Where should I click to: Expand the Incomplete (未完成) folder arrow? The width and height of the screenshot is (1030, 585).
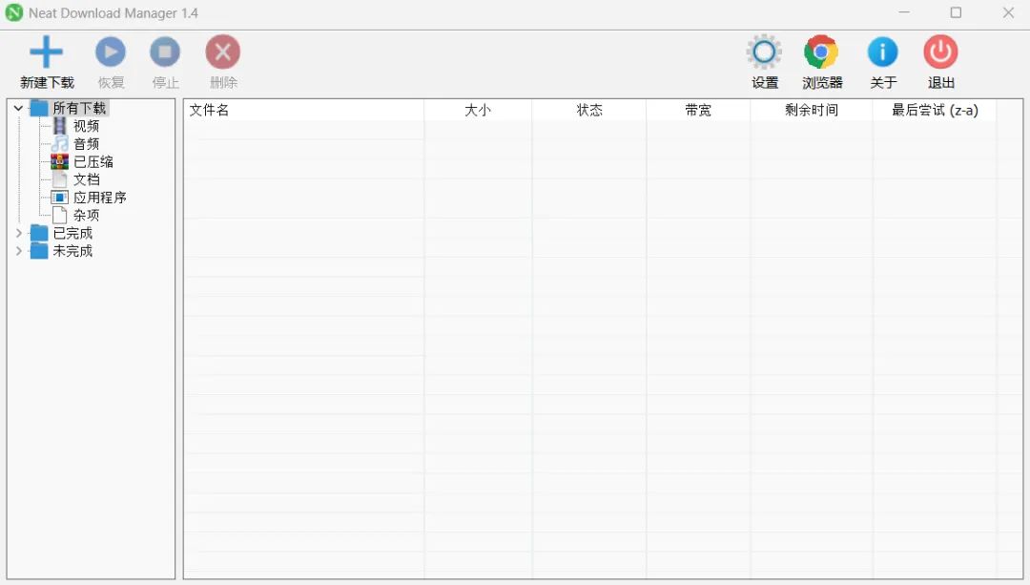18,251
